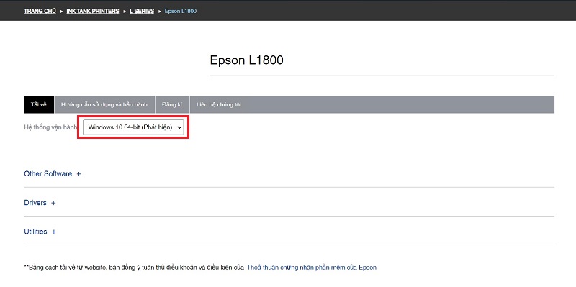Open the Windows 10 64-bit operating system dropdown
The image size is (576, 287).
click(x=133, y=127)
